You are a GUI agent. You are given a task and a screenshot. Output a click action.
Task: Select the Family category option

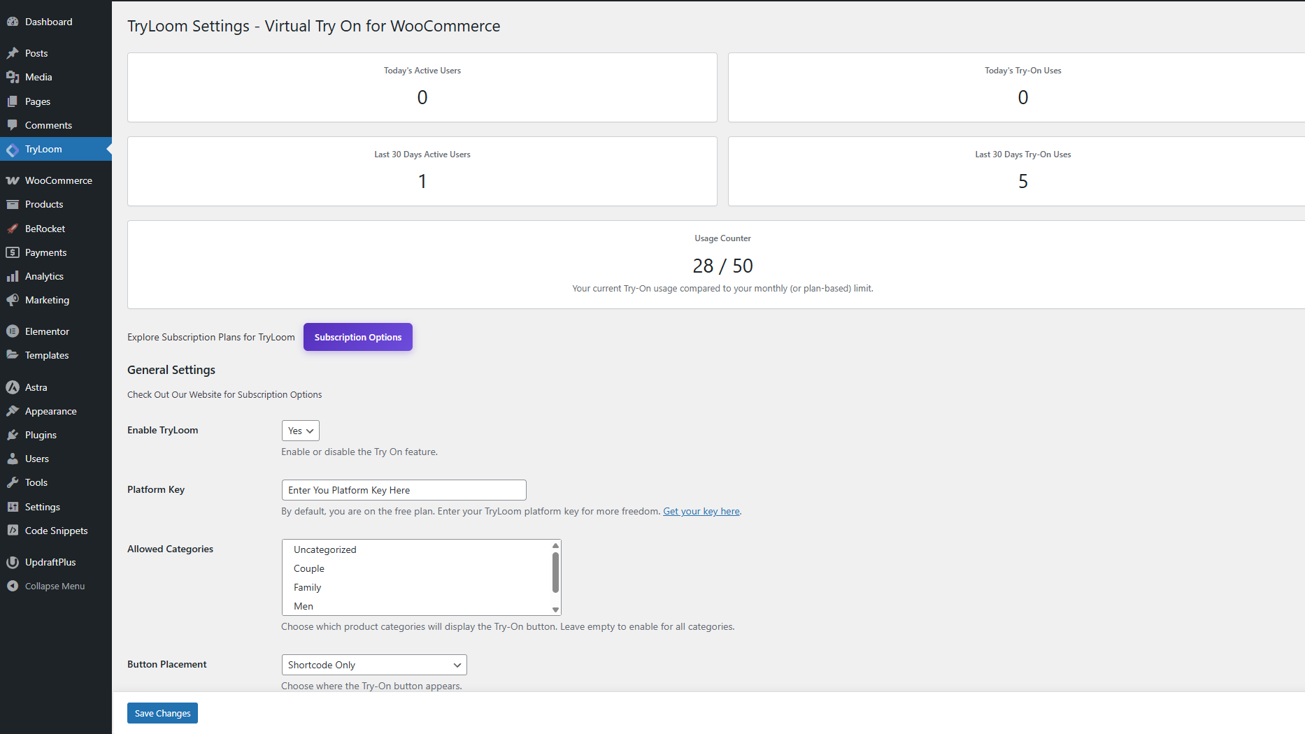click(307, 587)
